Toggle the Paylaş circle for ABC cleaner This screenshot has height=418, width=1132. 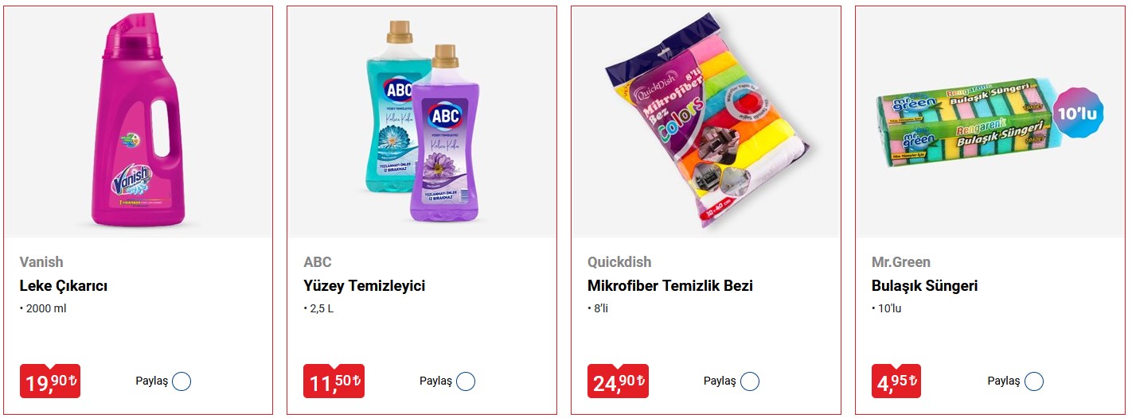tap(466, 381)
